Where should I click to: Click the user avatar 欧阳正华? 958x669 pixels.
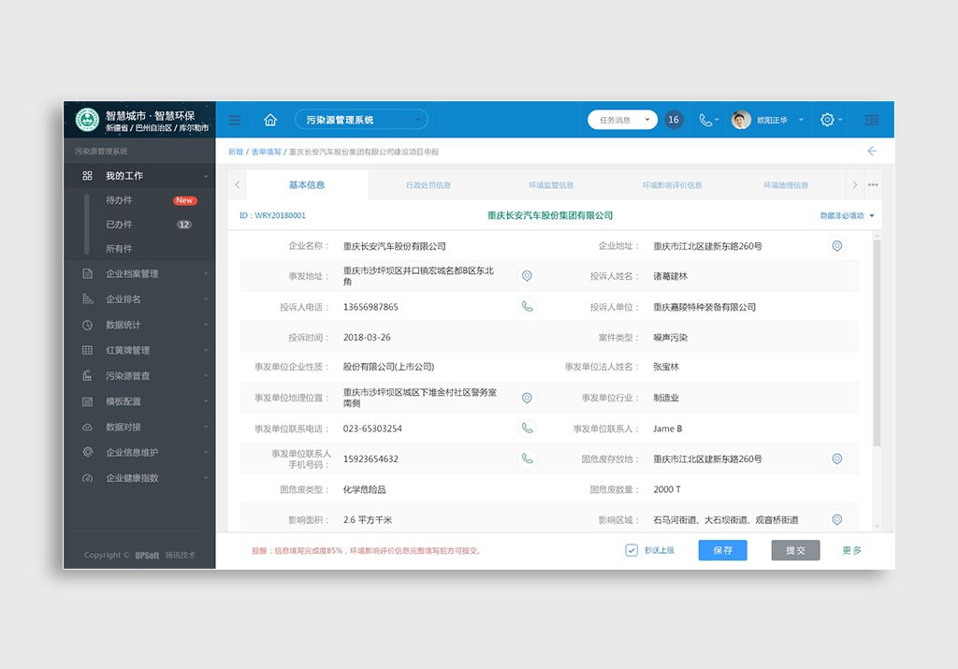point(741,120)
